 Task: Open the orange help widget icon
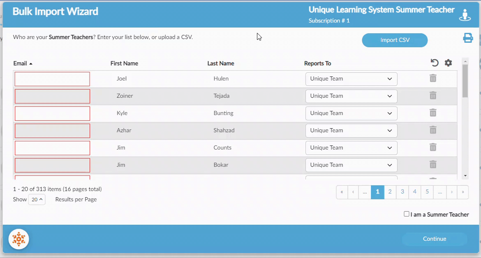pyautogui.click(x=19, y=239)
